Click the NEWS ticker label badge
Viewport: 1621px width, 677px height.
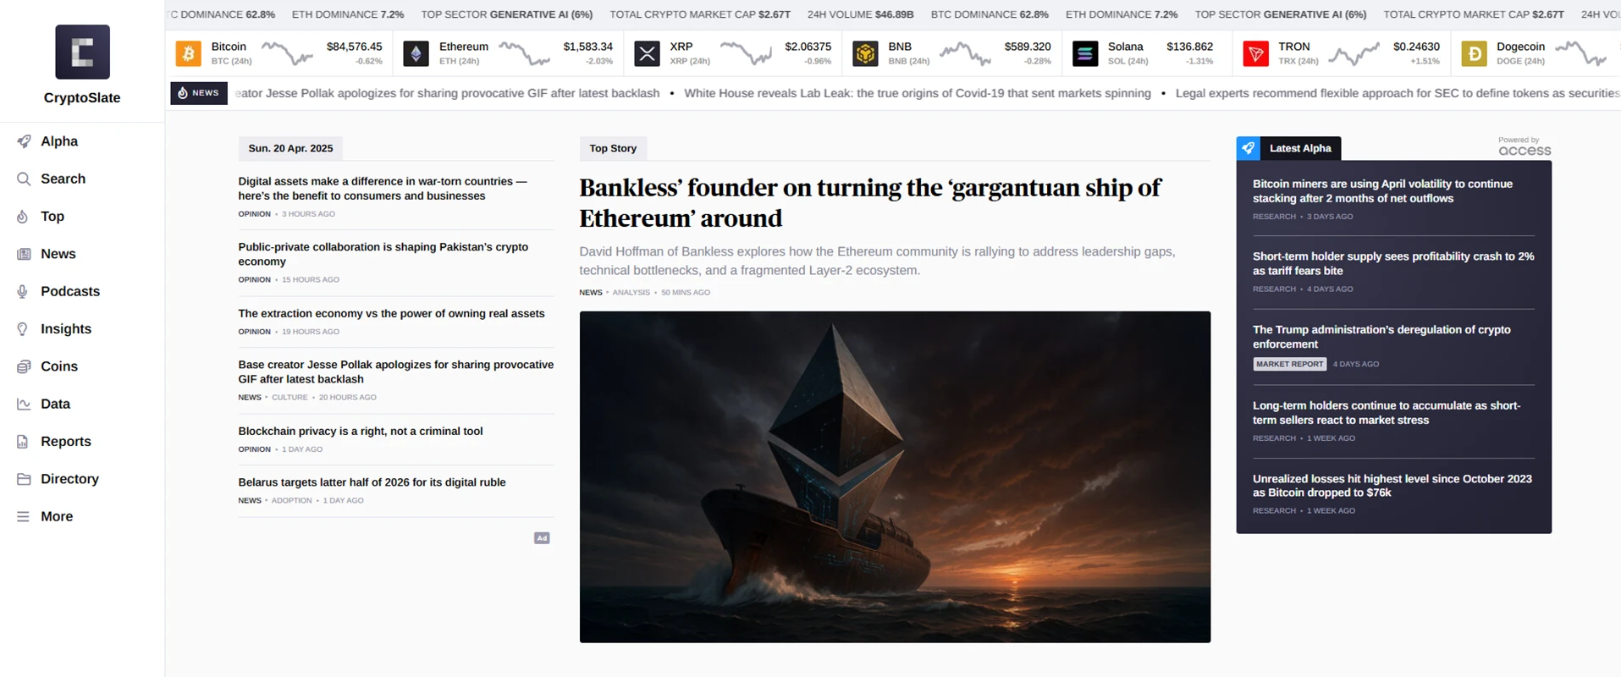[199, 93]
